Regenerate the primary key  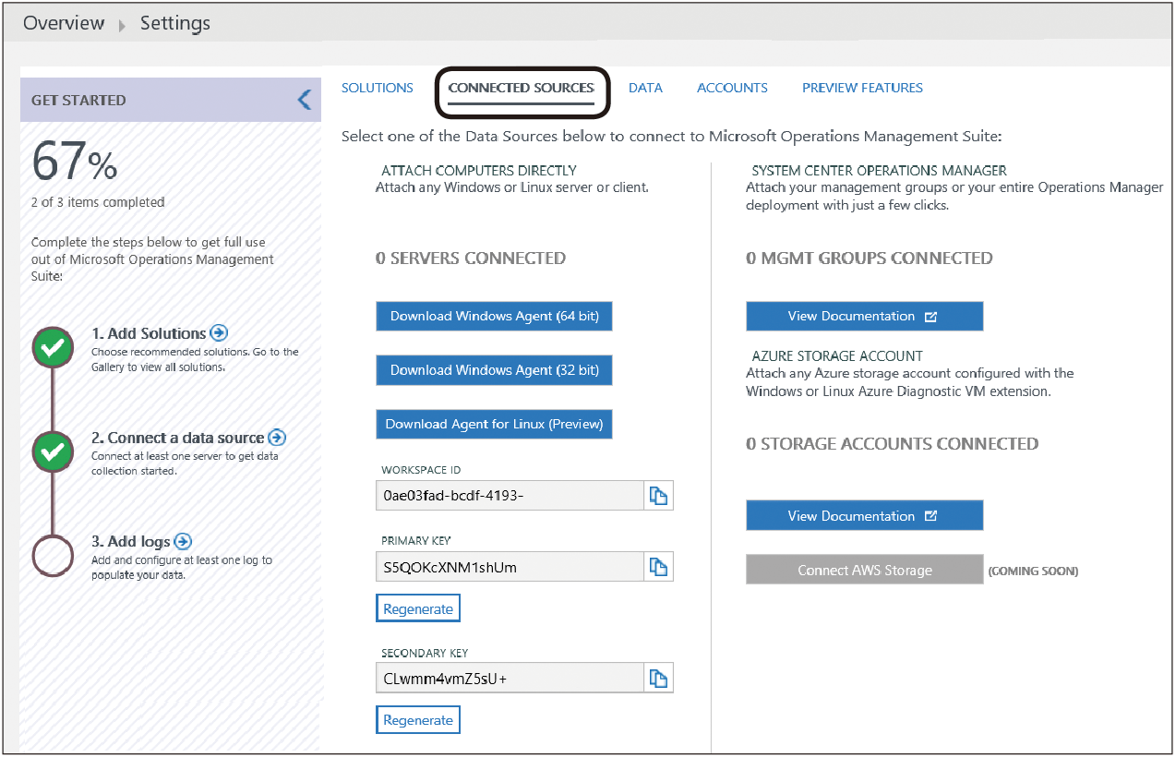click(418, 608)
